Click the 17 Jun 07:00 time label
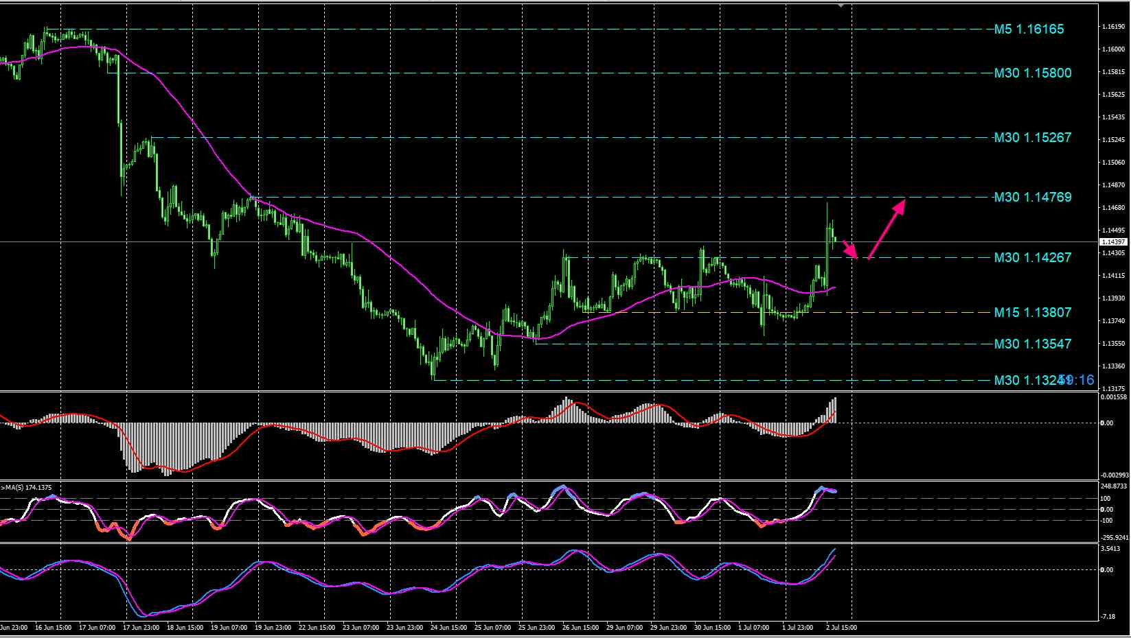Image resolution: width=1131 pixels, height=638 pixels. pos(97,628)
